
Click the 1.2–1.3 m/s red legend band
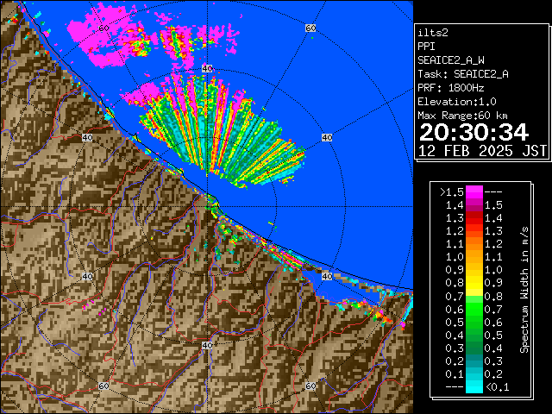(x=474, y=231)
